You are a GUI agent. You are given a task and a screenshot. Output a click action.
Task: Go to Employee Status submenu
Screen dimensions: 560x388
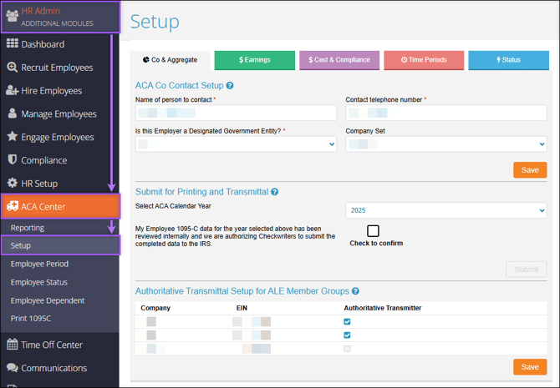coord(59,282)
